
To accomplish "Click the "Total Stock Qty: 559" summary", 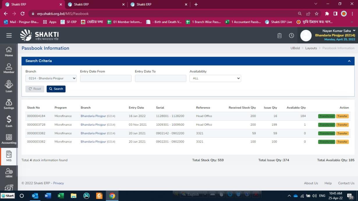I will point(208,160).
